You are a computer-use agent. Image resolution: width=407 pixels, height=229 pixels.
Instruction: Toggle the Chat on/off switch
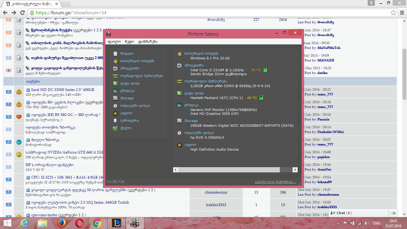click(393, 213)
